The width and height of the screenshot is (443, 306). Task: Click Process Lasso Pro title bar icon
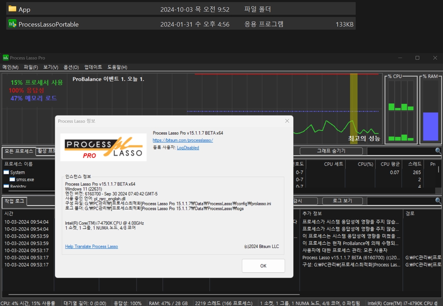tap(6, 58)
